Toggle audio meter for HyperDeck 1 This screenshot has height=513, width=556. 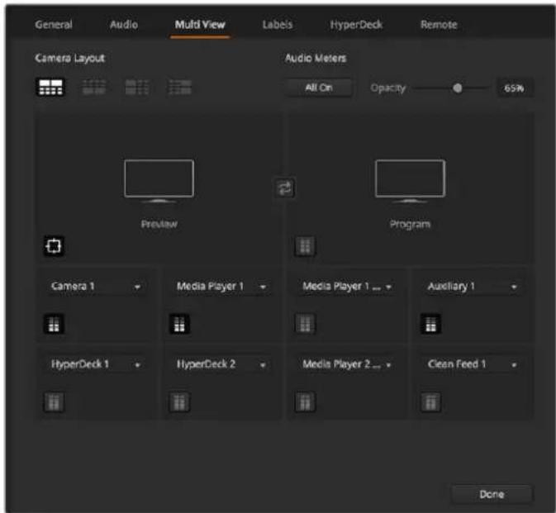(x=54, y=402)
